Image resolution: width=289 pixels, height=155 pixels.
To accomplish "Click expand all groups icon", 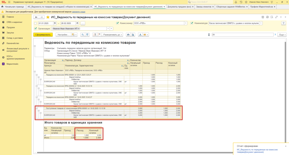I will pyautogui.click(x=99, y=35).
